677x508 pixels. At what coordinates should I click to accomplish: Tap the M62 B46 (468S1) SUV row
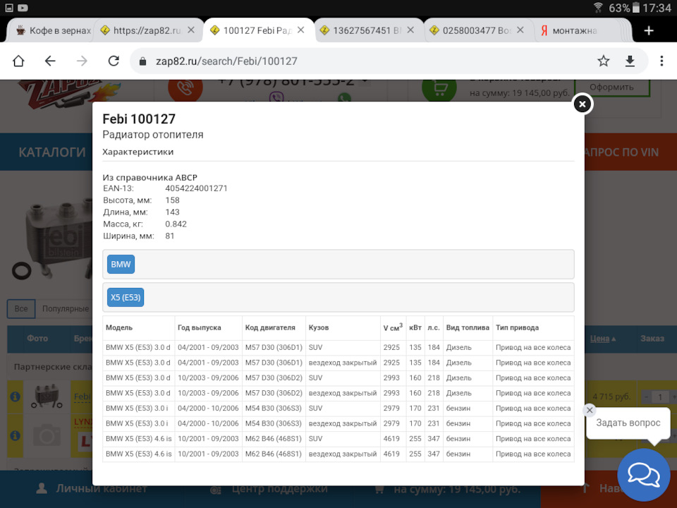click(x=338, y=438)
